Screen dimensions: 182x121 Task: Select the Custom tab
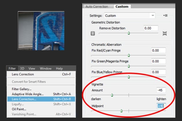[x=122, y=7]
